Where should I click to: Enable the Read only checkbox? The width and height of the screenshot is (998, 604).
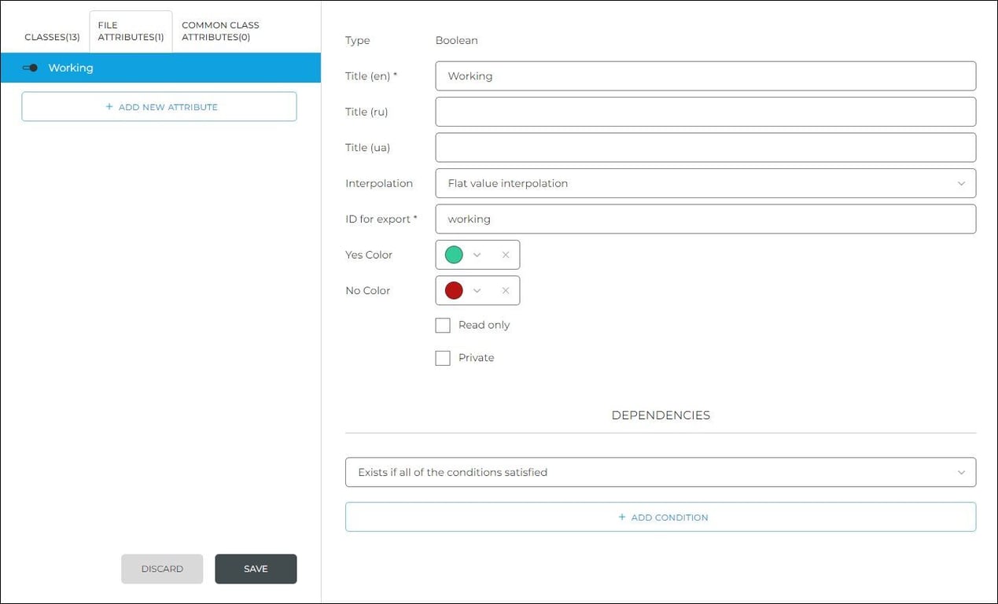point(442,324)
